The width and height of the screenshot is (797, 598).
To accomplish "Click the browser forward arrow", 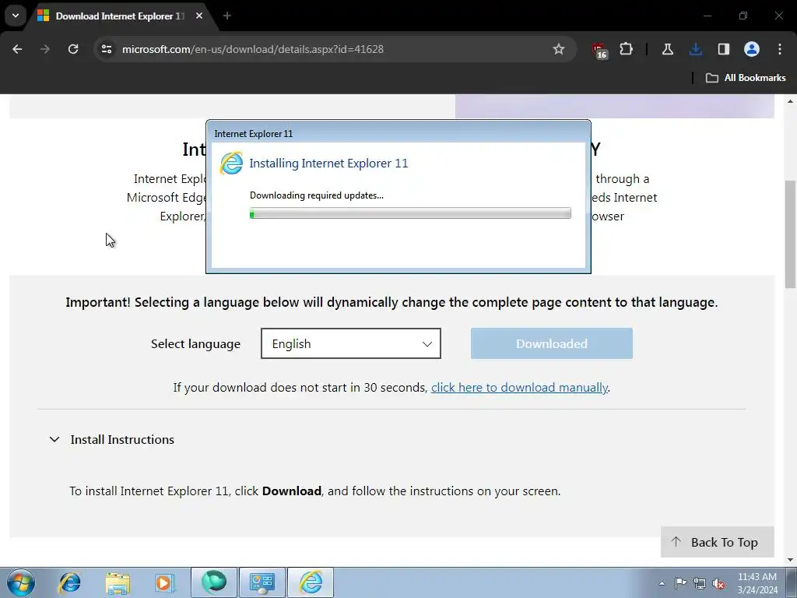I will pos(45,49).
